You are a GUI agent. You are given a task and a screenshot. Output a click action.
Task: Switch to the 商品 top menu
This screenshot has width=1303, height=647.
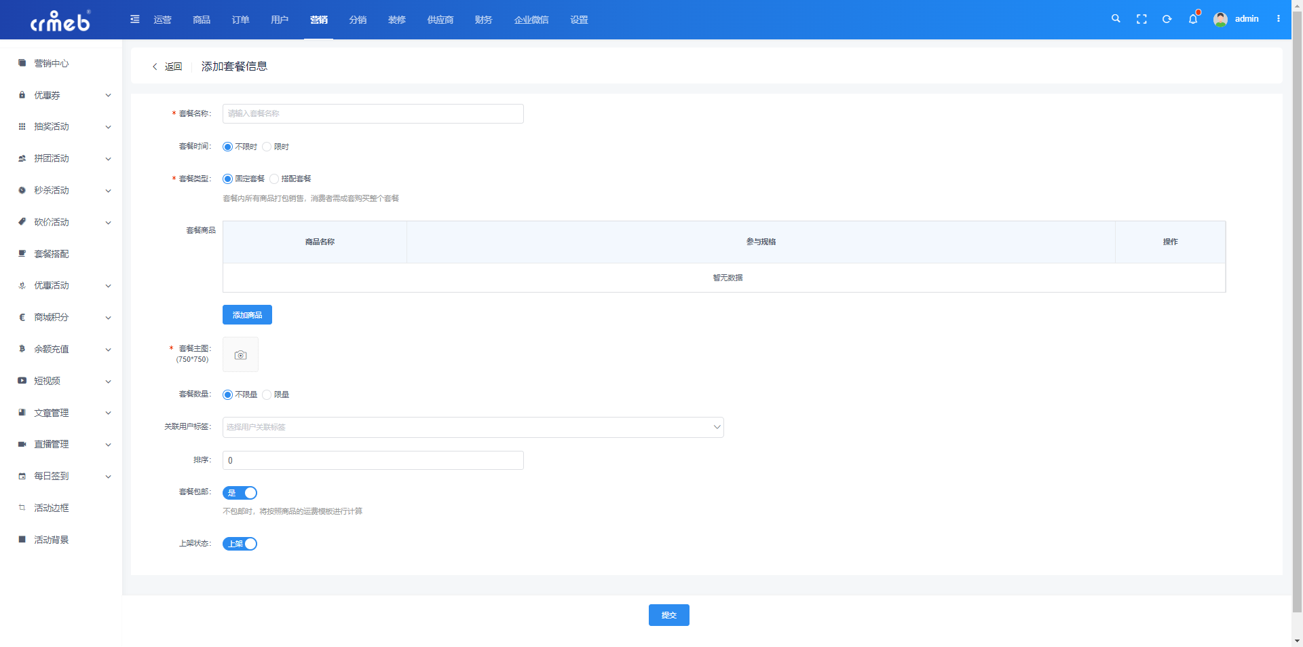click(202, 20)
